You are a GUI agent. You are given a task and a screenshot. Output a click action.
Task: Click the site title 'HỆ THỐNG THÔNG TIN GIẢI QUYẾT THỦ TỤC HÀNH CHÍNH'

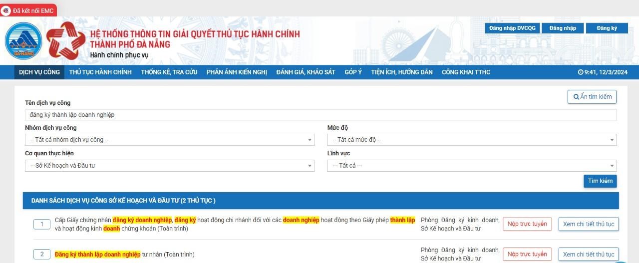coord(195,34)
